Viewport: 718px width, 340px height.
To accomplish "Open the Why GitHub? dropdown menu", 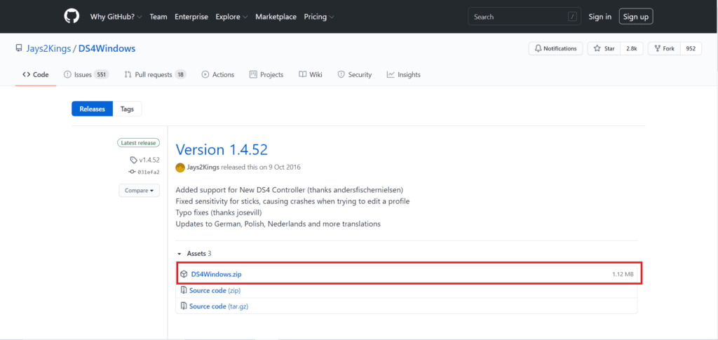I will click(x=116, y=17).
